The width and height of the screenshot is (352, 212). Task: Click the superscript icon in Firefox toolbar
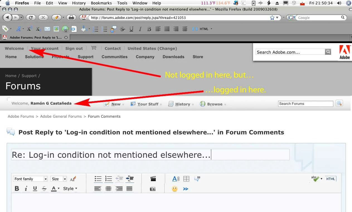pyautogui.click(x=29, y=29)
